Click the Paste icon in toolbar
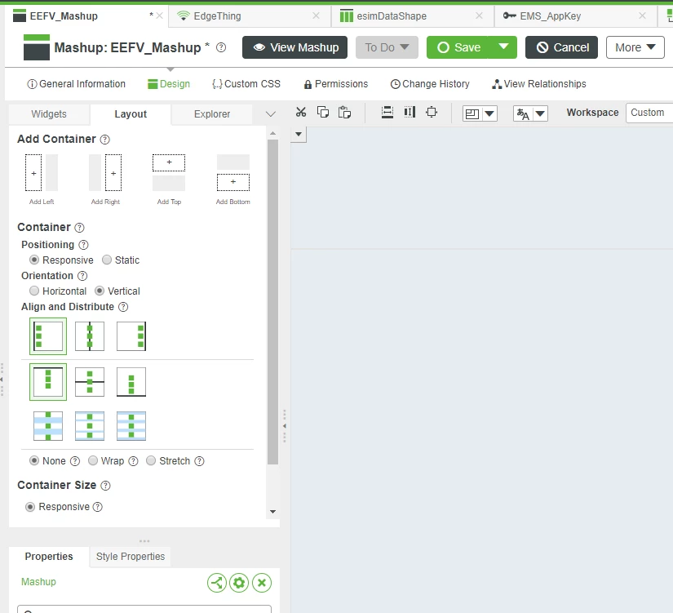Screen dimensions: 673x613 344,113
